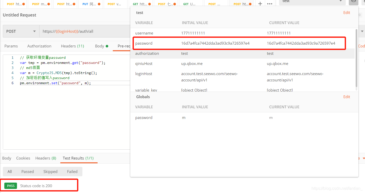
Task: Click the request URL field with loginHost
Action: [x=85, y=31]
